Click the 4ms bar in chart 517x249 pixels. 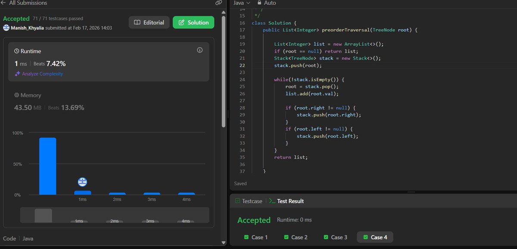click(x=187, y=193)
